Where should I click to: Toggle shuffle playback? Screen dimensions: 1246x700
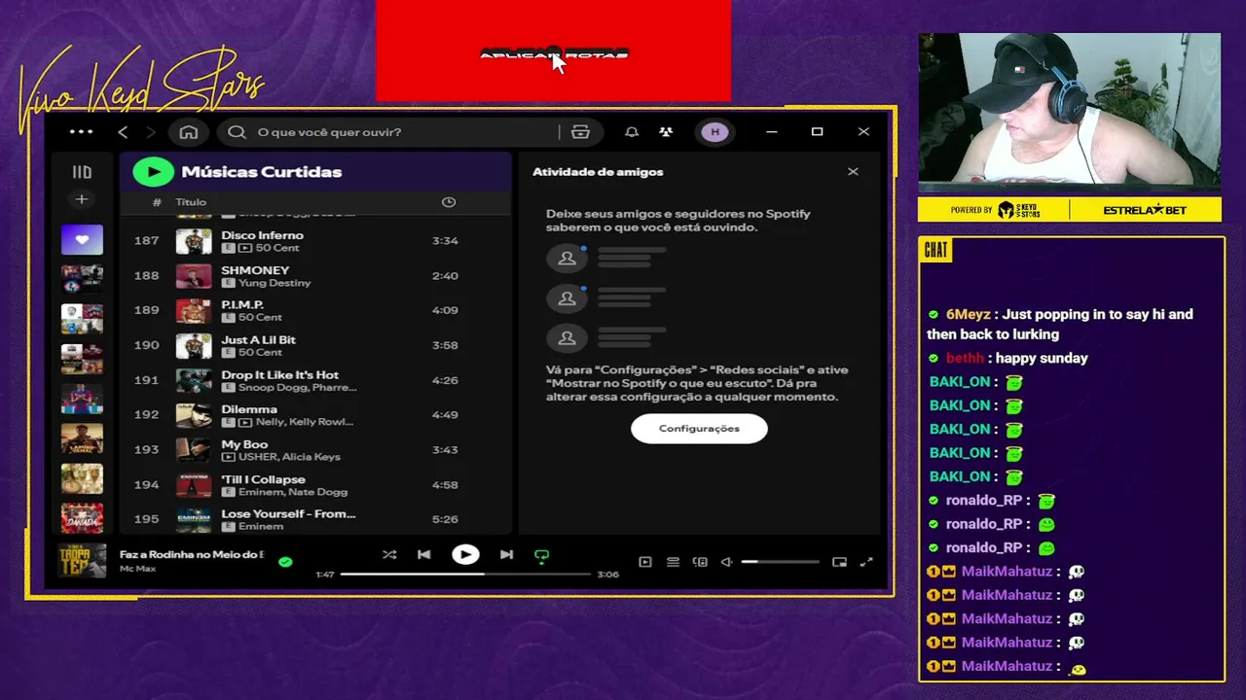pyautogui.click(x=389, y=555)
